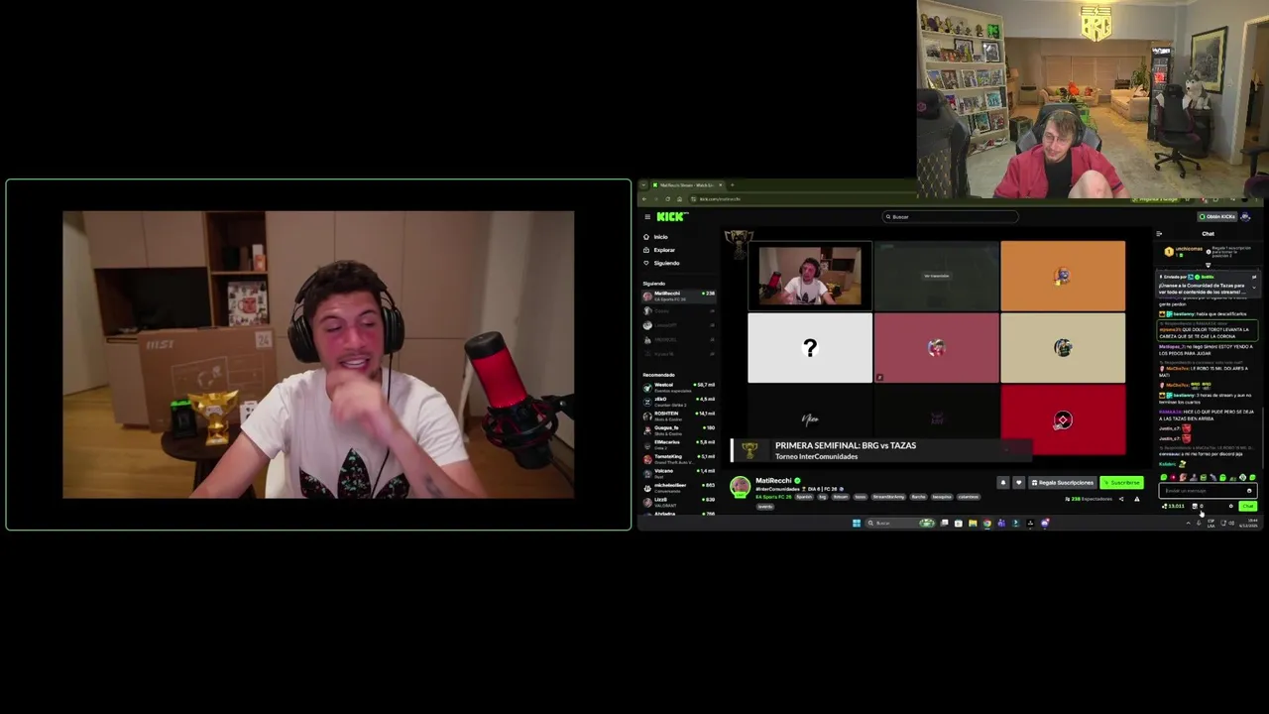Click the red tile with diamond logo

click(x=1063, y=419)
